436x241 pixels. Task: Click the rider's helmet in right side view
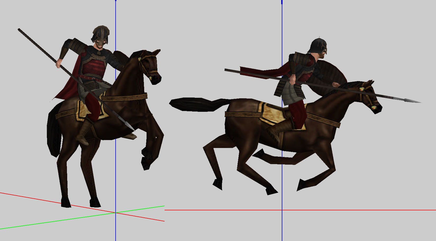(x=318, y=45)
